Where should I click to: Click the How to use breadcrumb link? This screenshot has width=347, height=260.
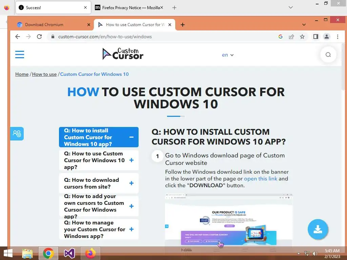[x=44, y=74]
